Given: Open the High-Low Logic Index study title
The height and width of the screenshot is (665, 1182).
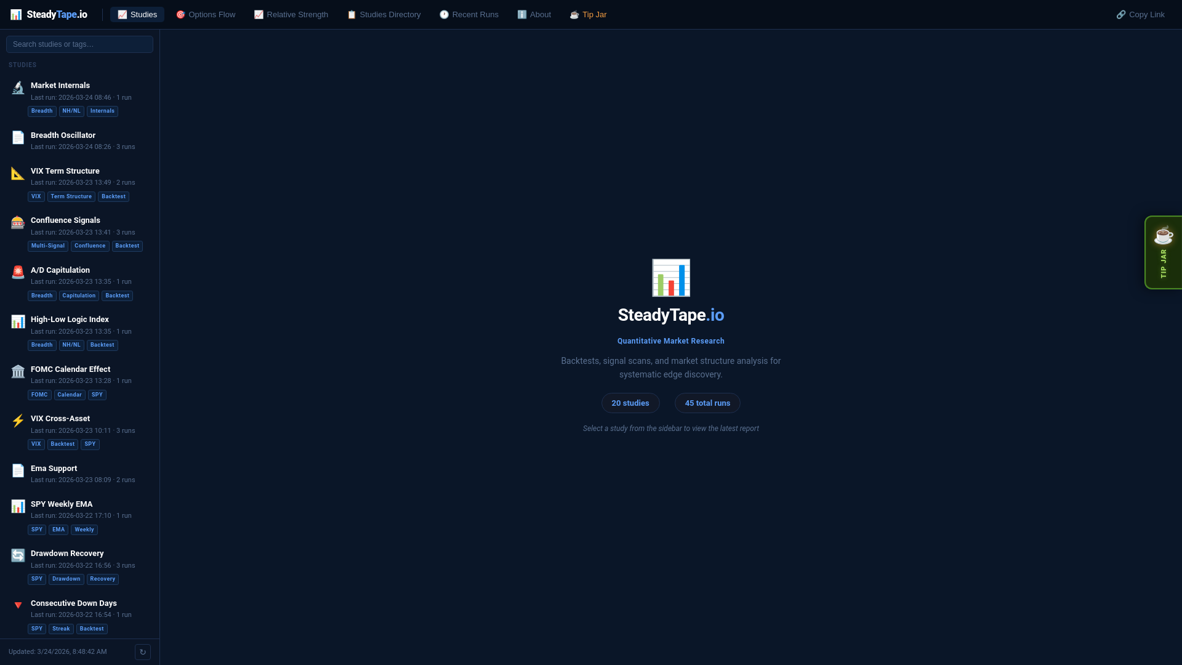Looking at the screenshot, I should point(70,320).
